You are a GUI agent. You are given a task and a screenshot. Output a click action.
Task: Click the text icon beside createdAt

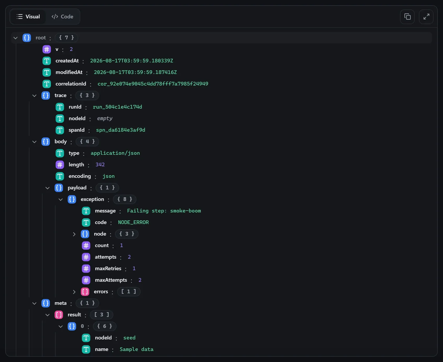47,61
